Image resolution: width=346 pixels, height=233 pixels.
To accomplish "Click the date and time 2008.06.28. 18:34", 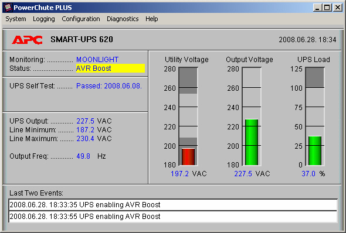I will pos(307,40).
